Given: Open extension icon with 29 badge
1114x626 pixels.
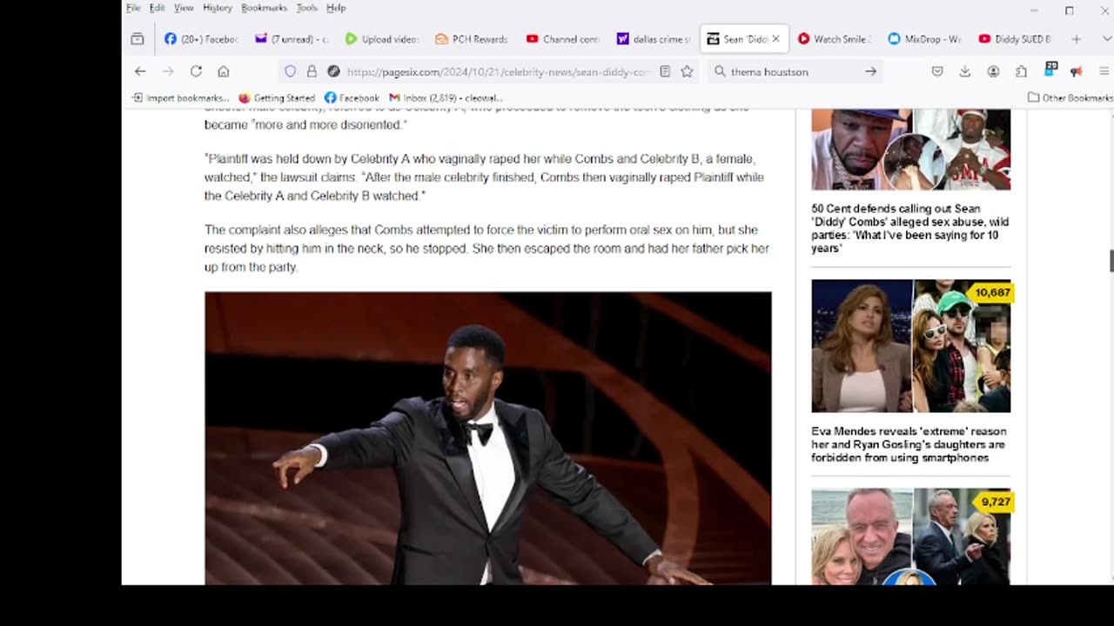Looking at the screenshot, I should point(1050,70).
